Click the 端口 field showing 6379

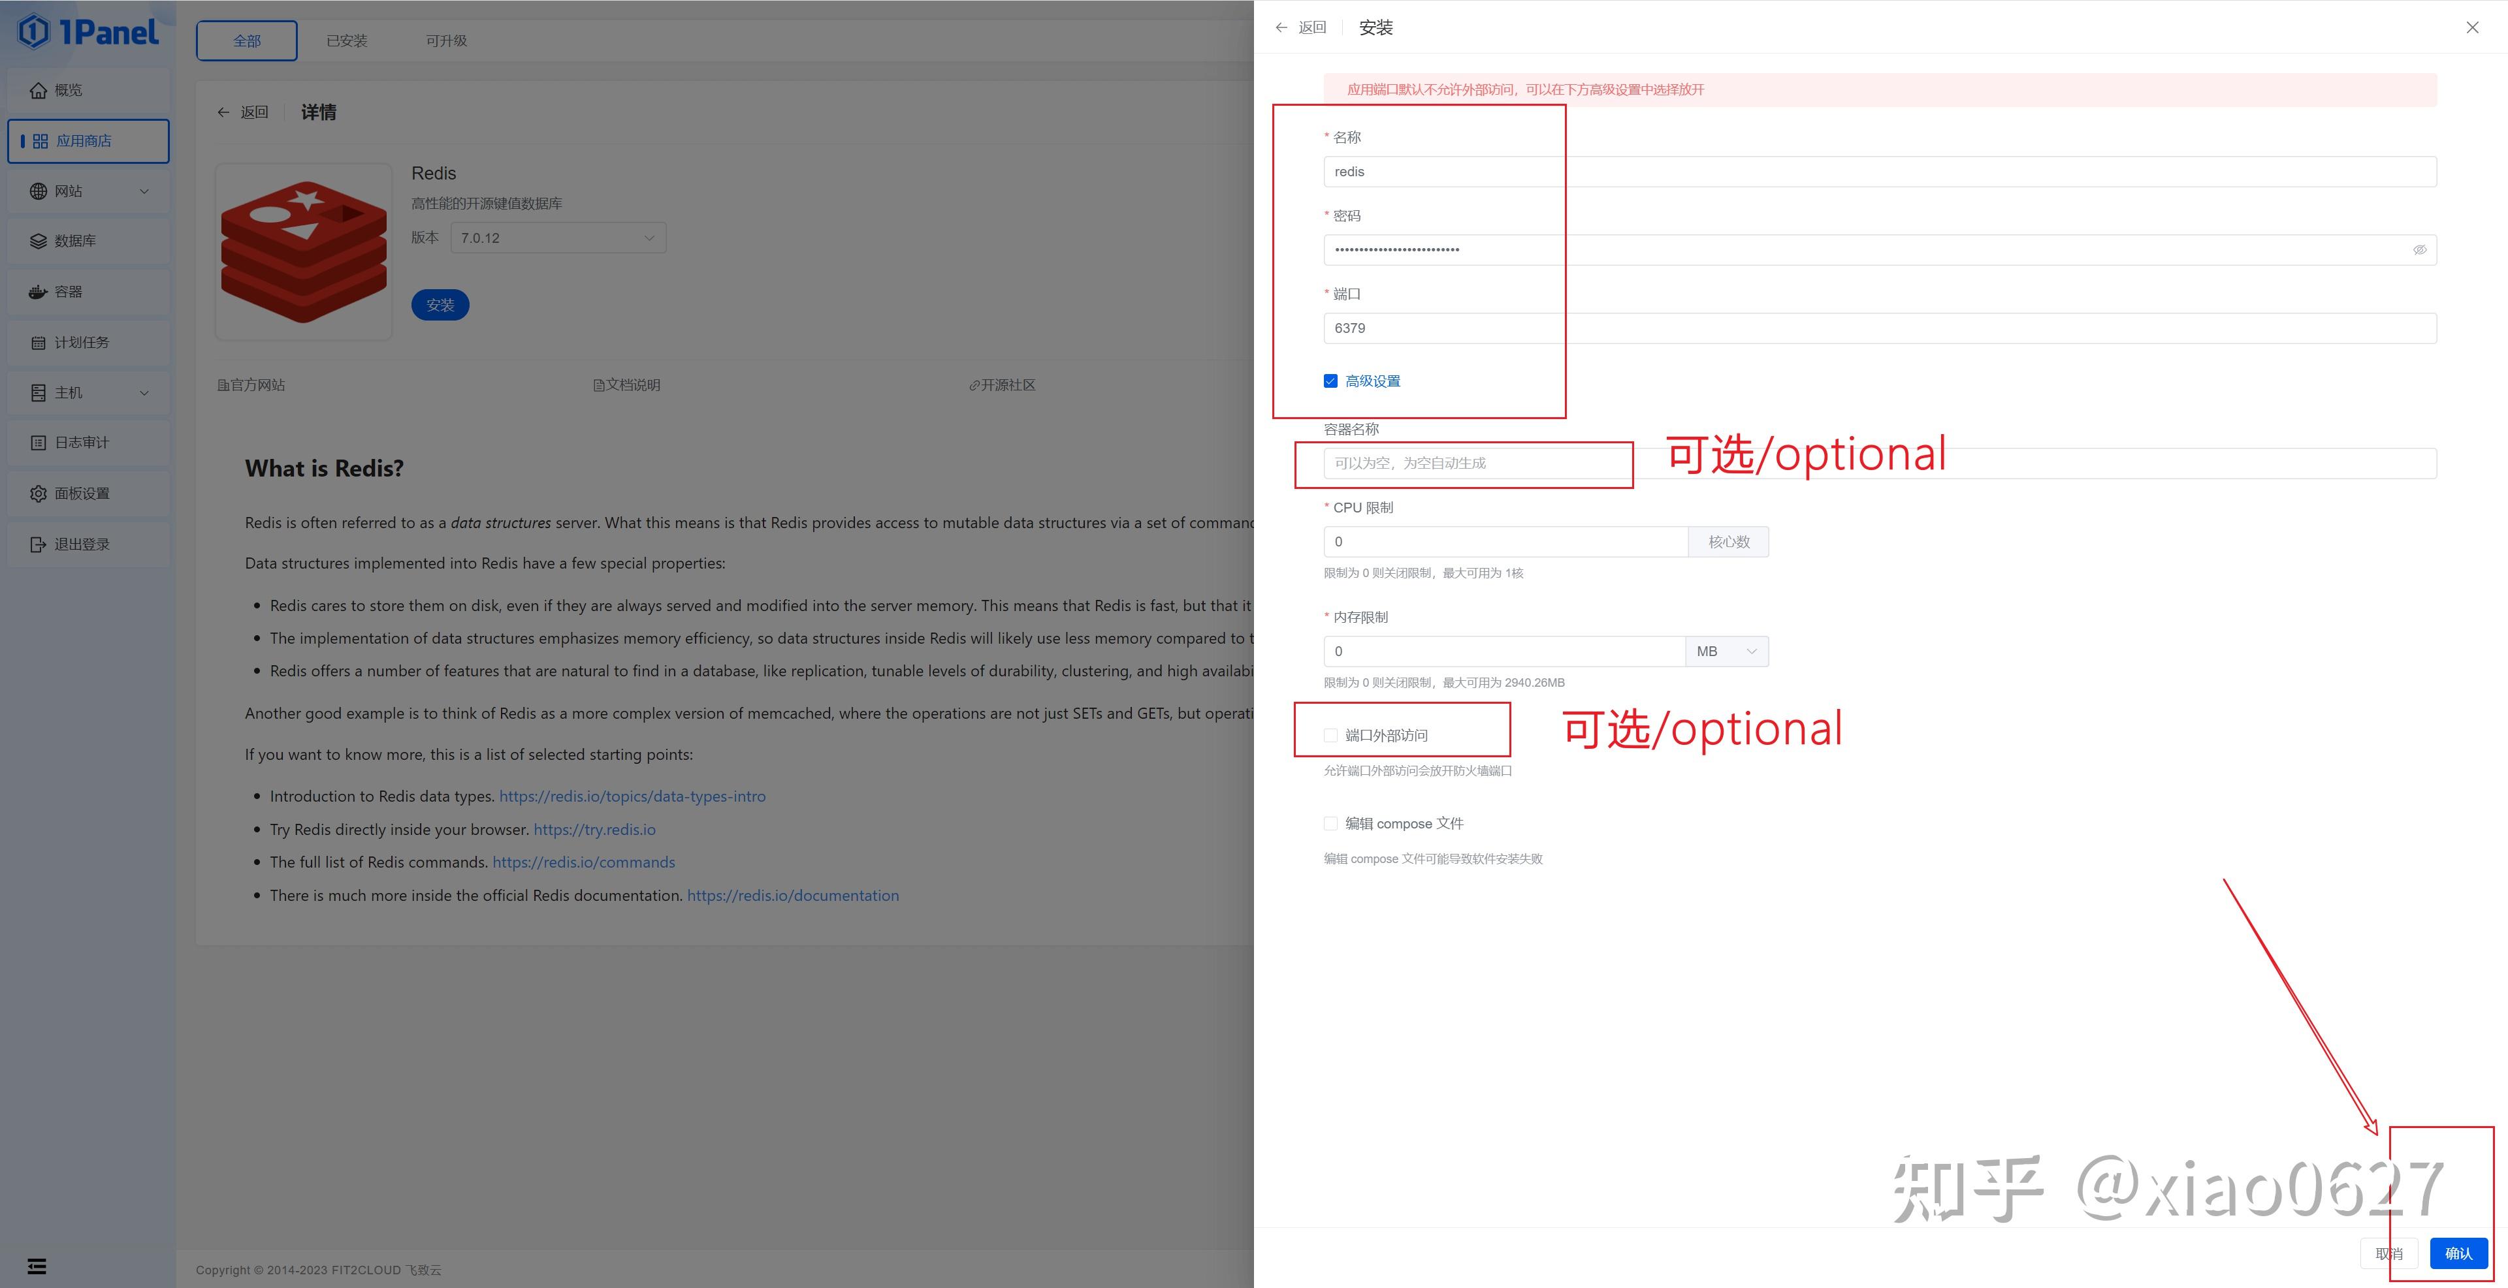1879,328
